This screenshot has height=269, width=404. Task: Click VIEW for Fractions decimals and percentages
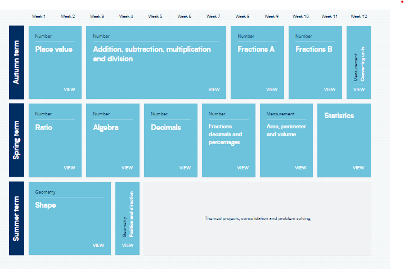coord(243,168)
